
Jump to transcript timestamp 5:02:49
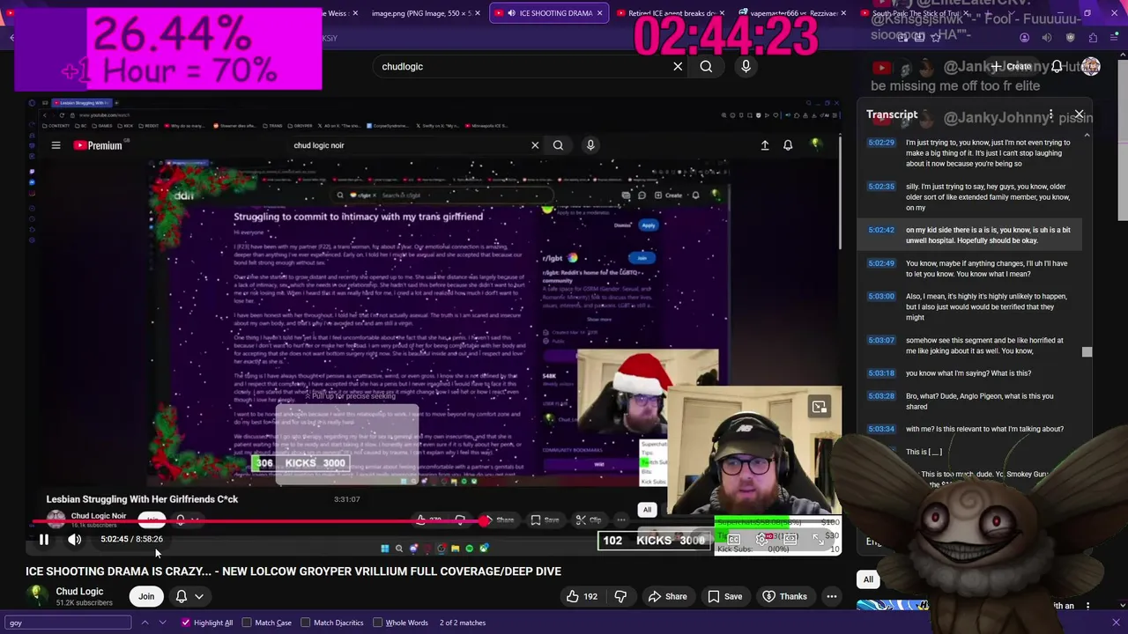pyautogui.click(x=881, y=263)
